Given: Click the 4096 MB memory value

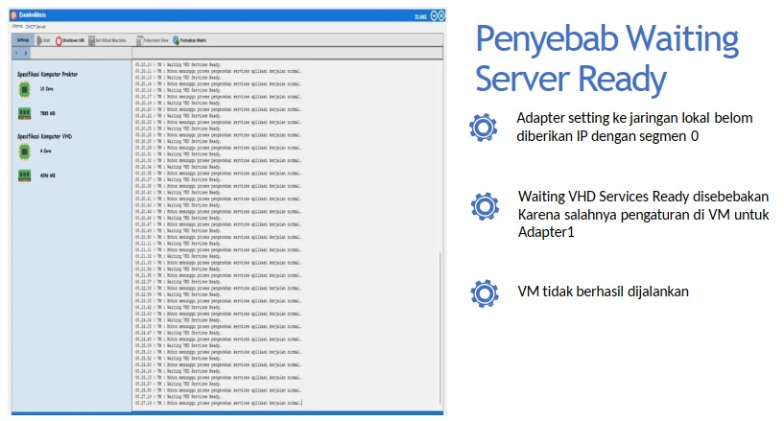Looking at the screenshot, I should (x=47, y=175).
